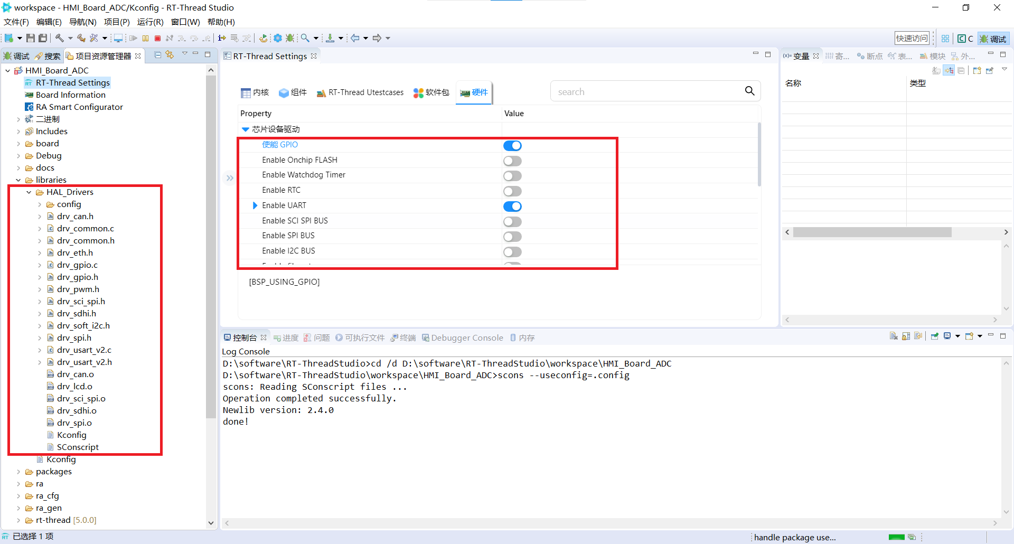Switch to the 内核 tab
The width and height of the screenshot is (1014, 544).
point(255,92)
